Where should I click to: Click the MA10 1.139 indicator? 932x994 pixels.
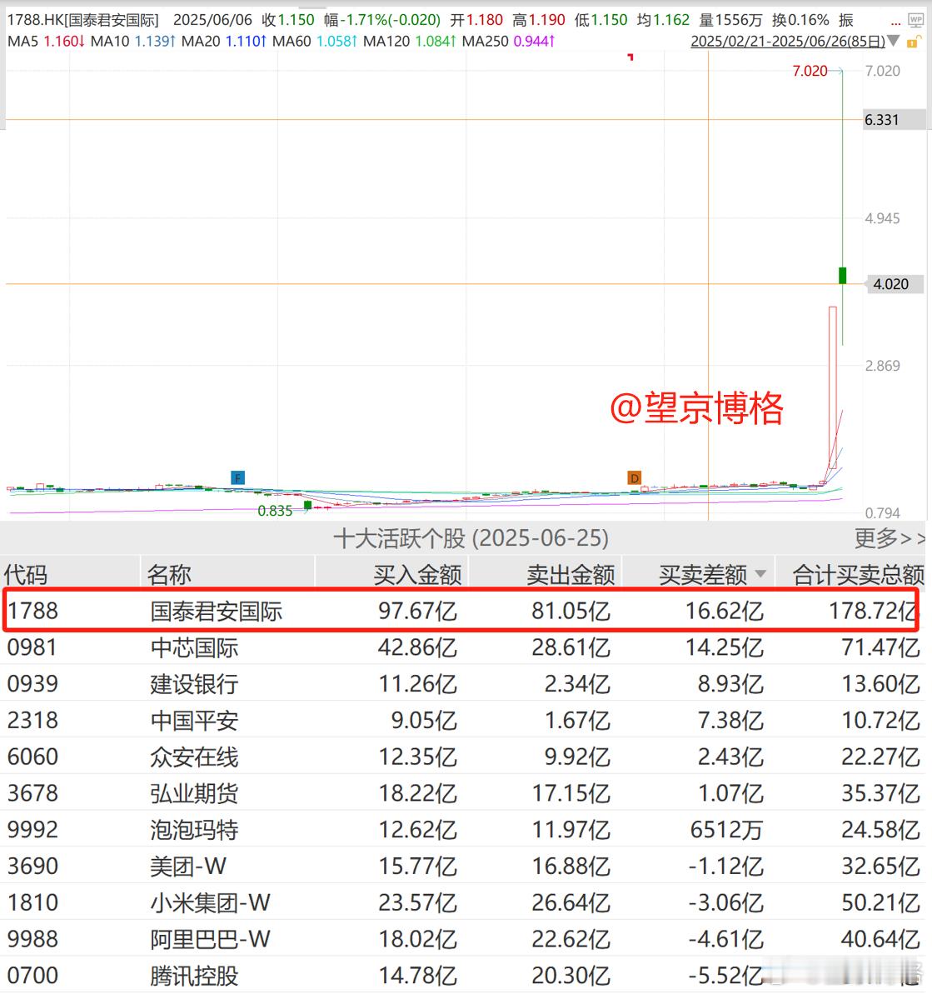(x=133, y=41)
